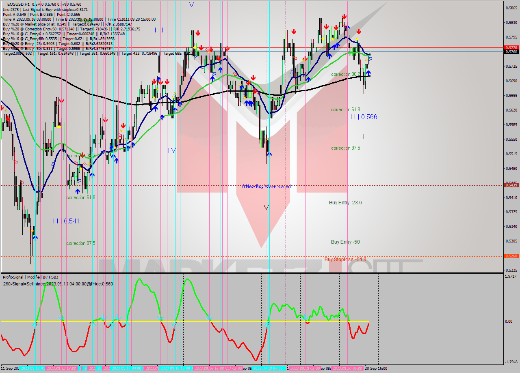This screenshot has height=373, width=520.
Task: Click indicator scale value -1.7946
Action: click(x=510, y=362)
